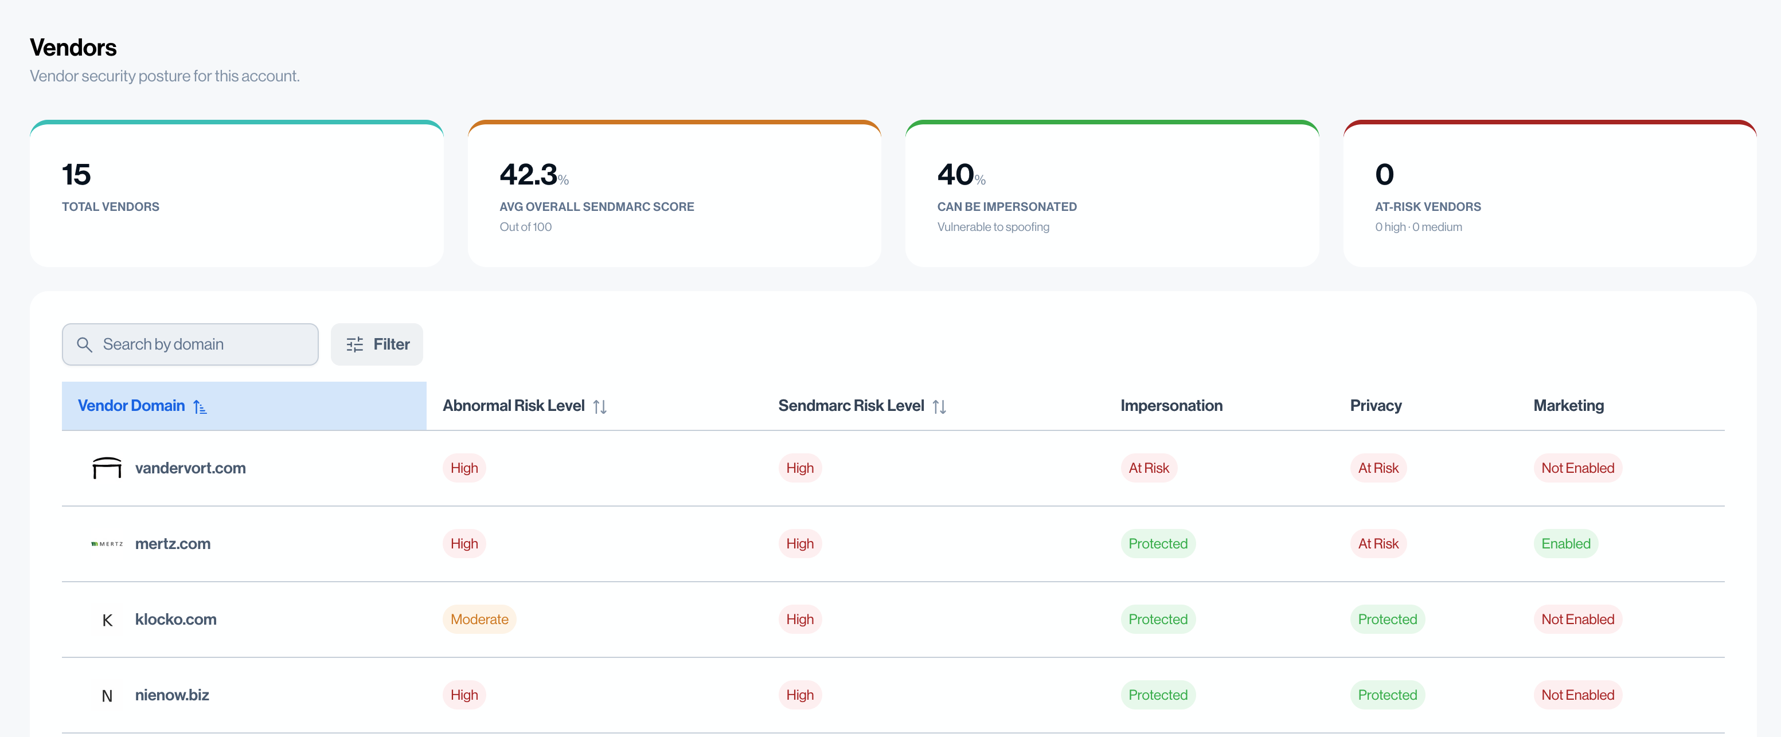This screenshot has height=737, width=1781.
Task: Click the mertz.com vendor logo
Action: pyautogui.click(x=107, y=544)
